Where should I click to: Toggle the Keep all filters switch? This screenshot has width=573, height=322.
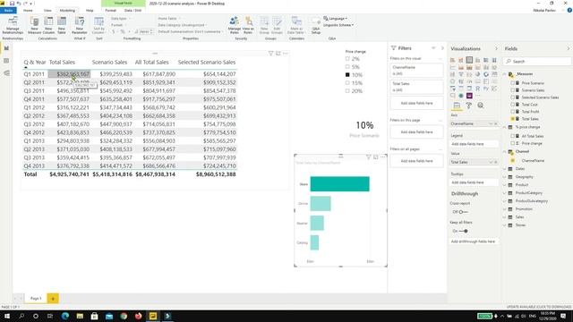(464, 231)
